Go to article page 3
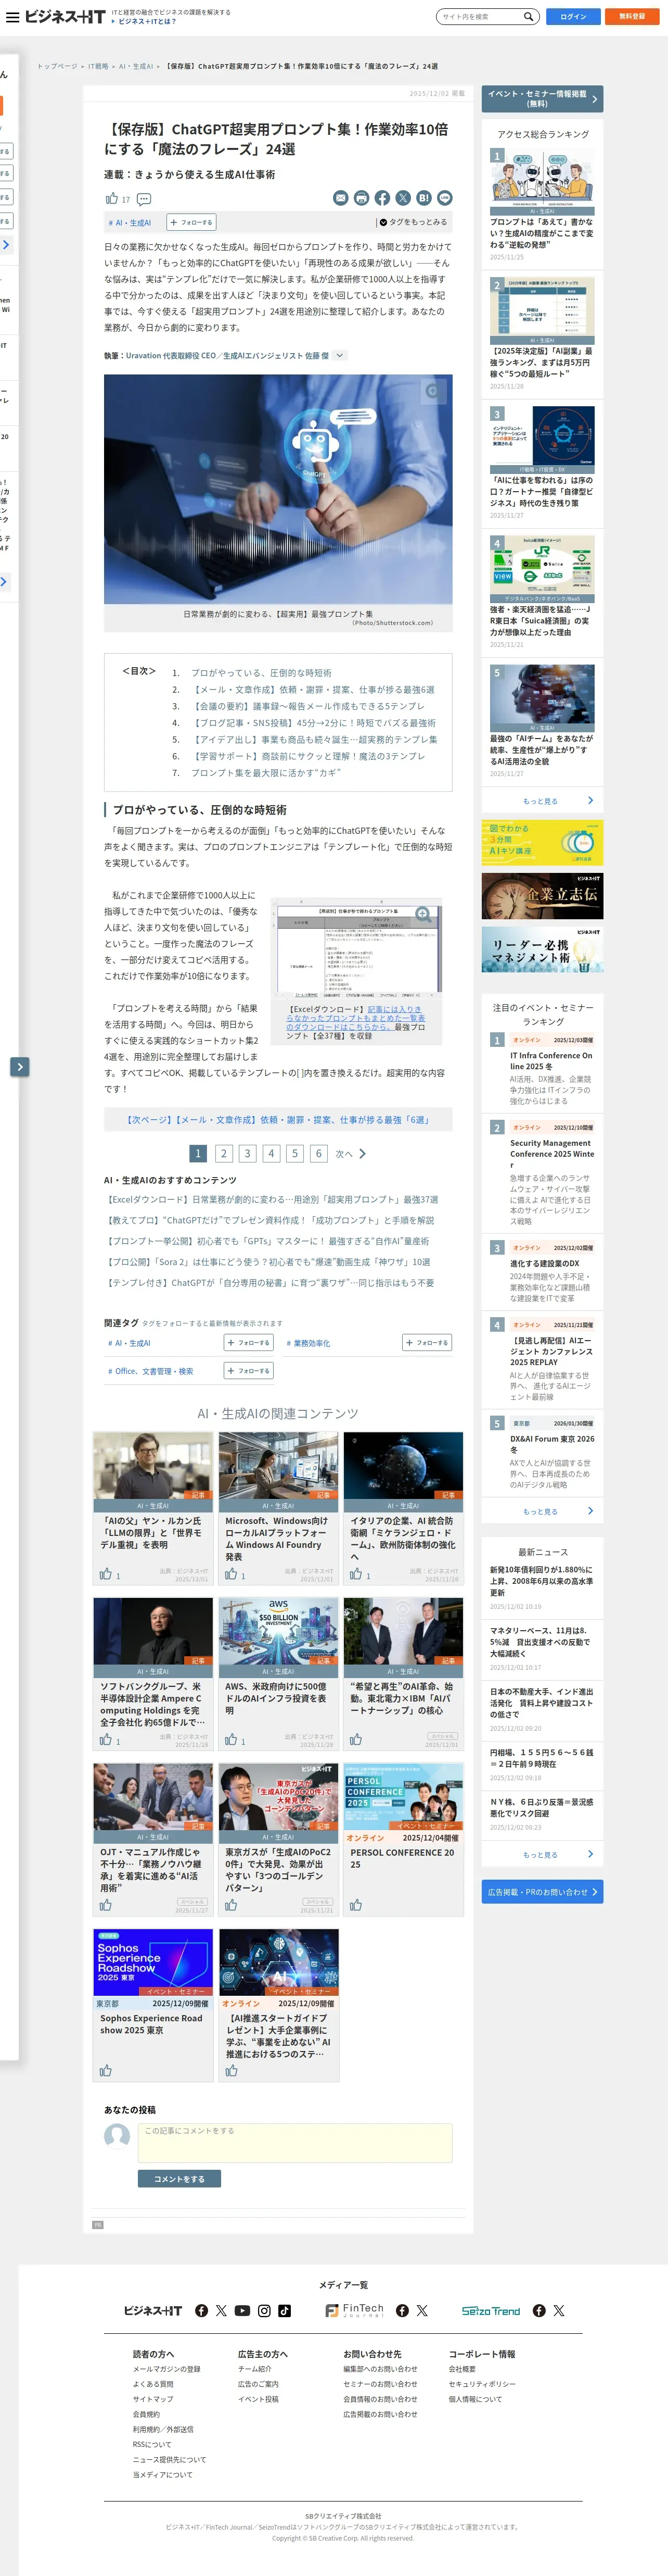This screenshot has width=668, height=2576. pyautogui.click(x=247, y=1153)
